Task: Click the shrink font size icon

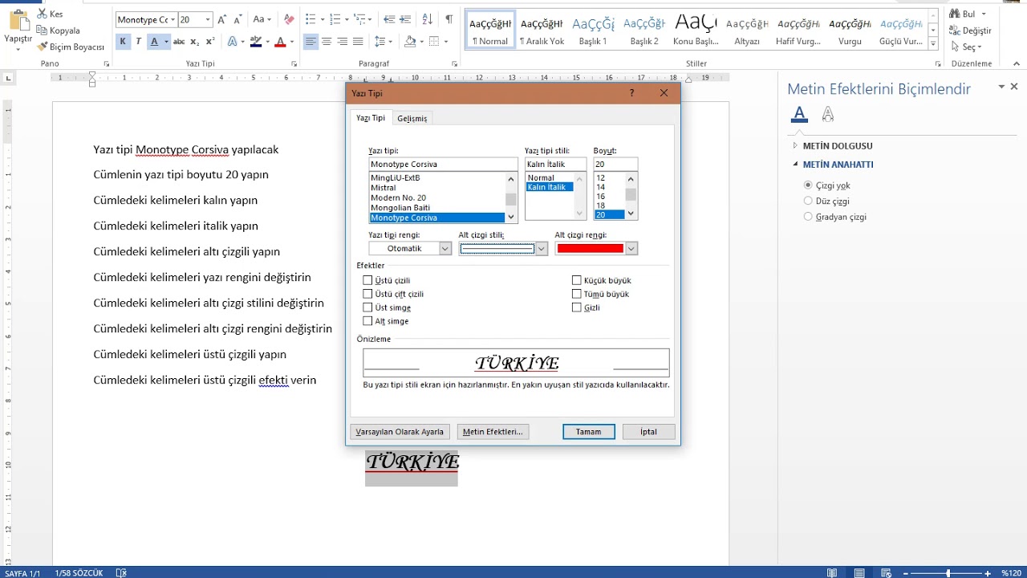Action: 238,19
